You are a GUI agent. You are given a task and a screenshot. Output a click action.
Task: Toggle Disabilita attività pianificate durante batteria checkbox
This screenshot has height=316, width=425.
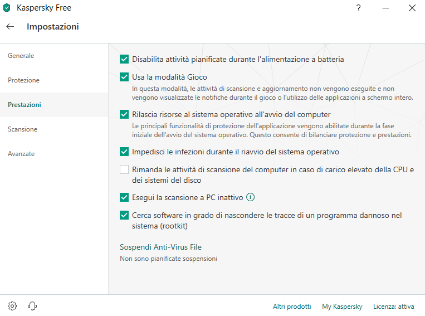pos(124,59)
